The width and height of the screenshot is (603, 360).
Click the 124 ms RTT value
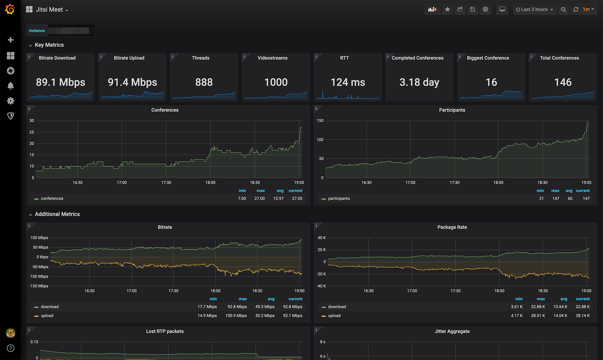(x=348, y=82)
